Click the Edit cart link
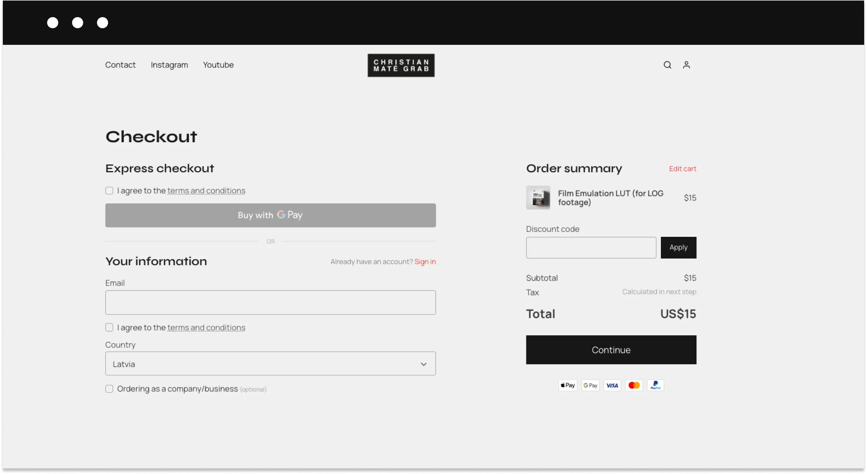 682,169
